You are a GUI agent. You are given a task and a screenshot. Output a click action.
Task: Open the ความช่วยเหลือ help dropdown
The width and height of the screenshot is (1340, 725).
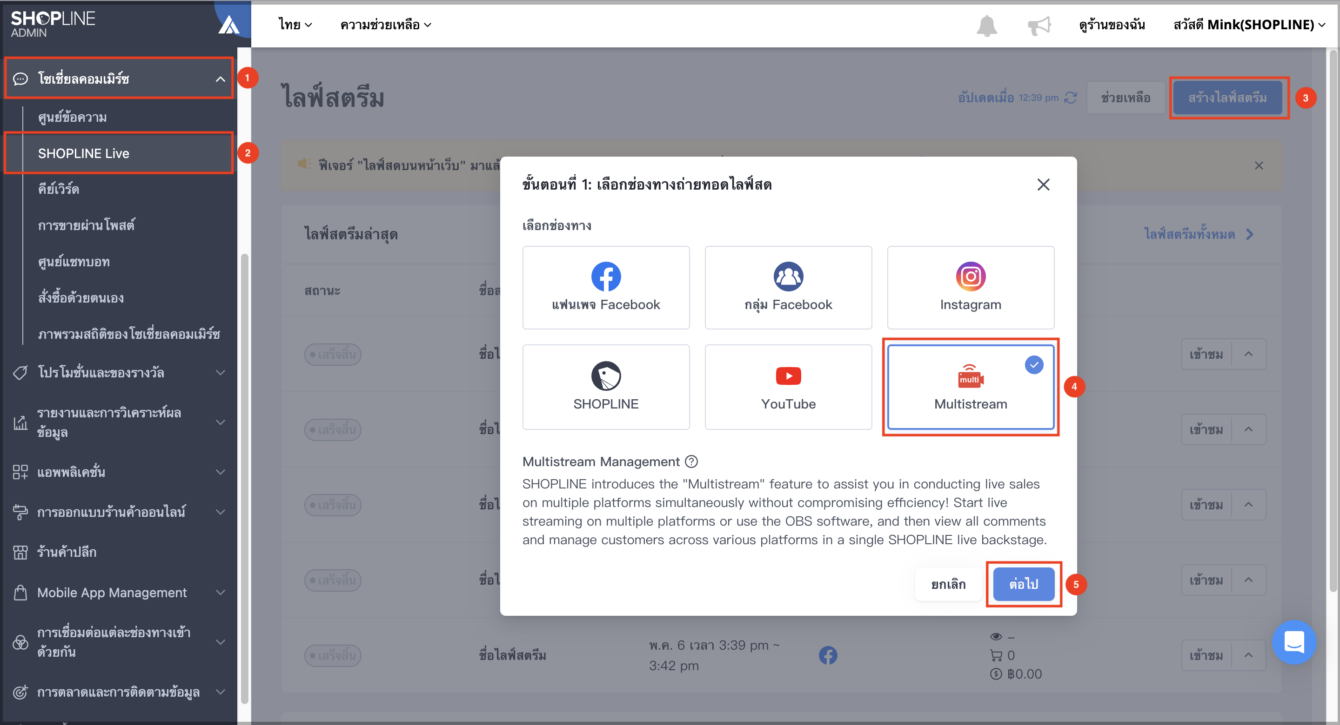pos(385,25)
